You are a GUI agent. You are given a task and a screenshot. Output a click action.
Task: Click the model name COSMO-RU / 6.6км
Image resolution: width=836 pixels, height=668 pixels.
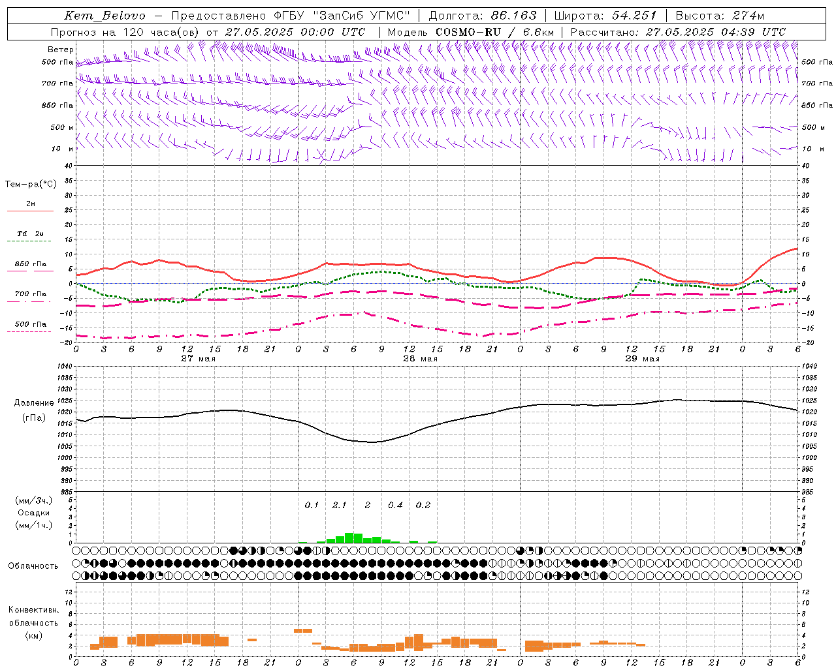point(494,32)
